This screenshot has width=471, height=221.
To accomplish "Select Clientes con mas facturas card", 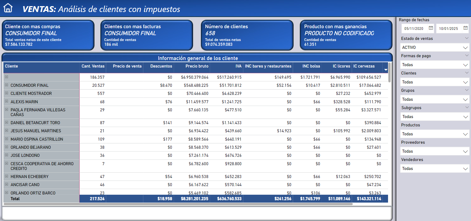I will (147, 35).
